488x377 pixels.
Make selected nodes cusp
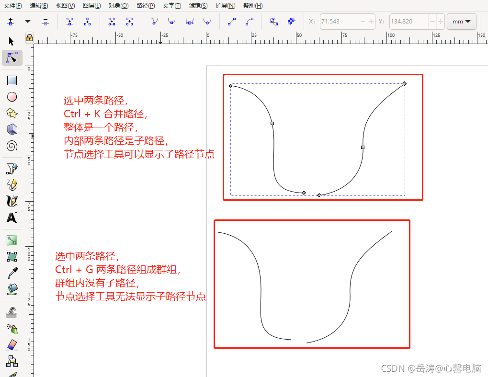[x=154, y=22]
